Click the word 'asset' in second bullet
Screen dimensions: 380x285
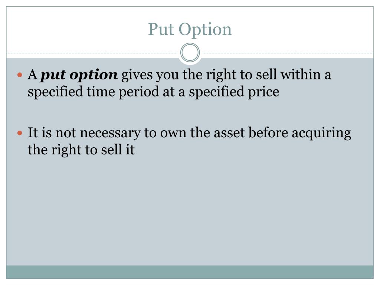coord(229,133)
